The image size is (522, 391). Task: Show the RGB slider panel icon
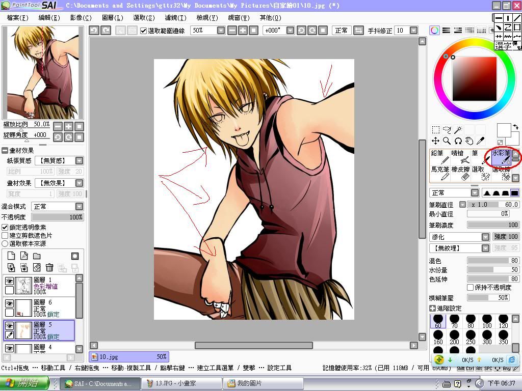[446, 31]
